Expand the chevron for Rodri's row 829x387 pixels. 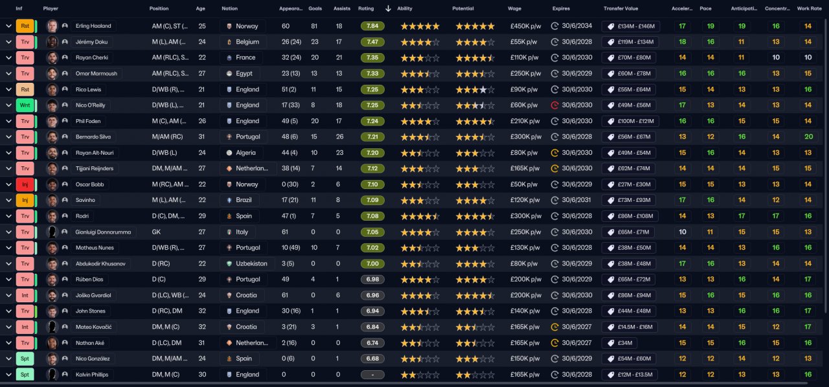click(8, 216)
